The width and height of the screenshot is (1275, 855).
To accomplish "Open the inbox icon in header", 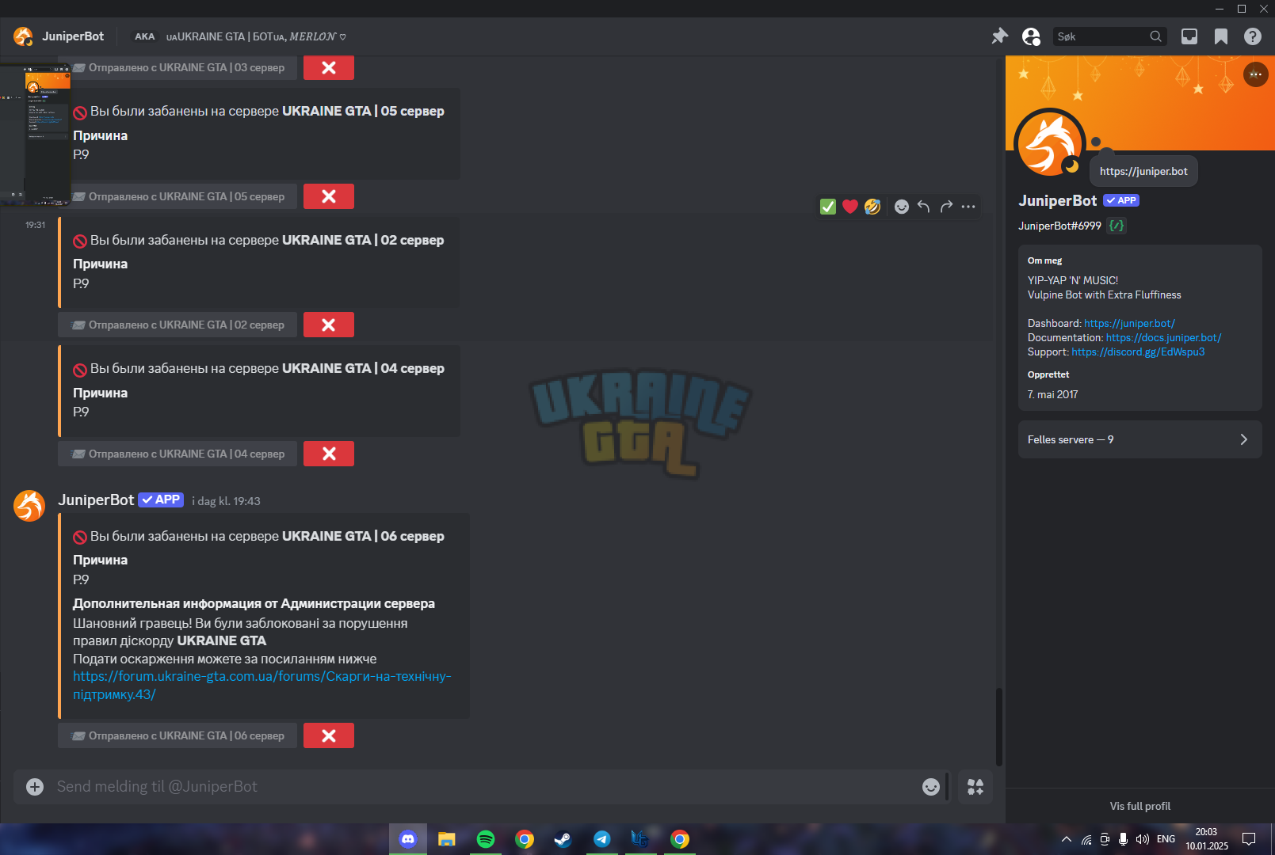I will pos(1189,36).
